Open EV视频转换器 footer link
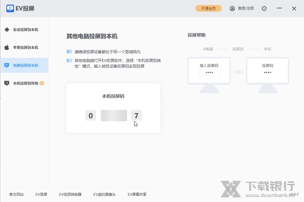Image resolution: width=304 pixels, height=202 pixels. (70, 194)
